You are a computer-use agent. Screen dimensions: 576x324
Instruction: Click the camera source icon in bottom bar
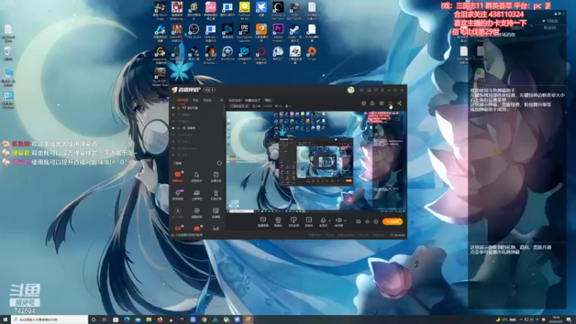[278, 221]
